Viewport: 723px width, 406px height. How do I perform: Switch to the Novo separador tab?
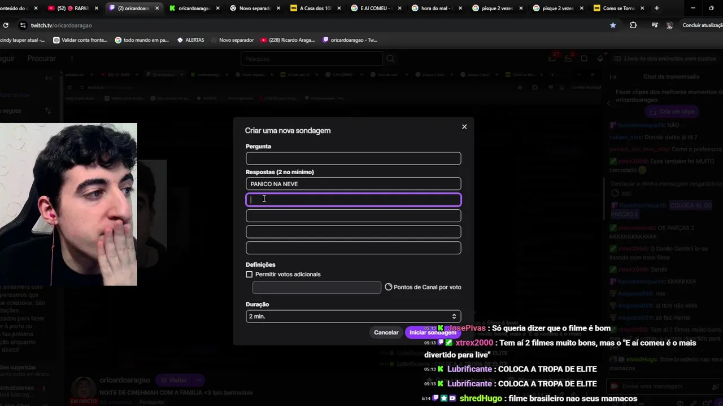pos(254,8)
